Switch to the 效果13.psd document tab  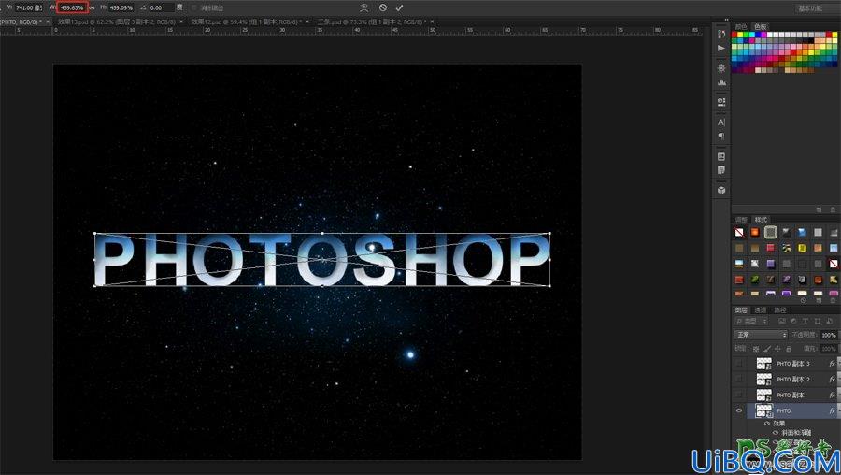(x=117, y=22)
